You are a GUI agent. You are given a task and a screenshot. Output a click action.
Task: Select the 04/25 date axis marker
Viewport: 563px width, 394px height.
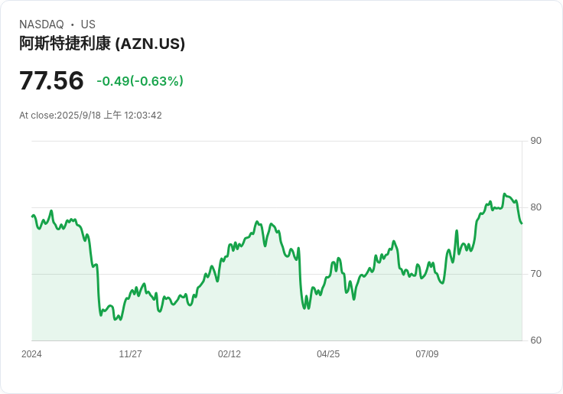328,354
